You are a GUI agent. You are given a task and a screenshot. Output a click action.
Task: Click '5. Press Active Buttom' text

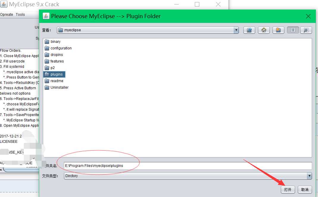18,88
